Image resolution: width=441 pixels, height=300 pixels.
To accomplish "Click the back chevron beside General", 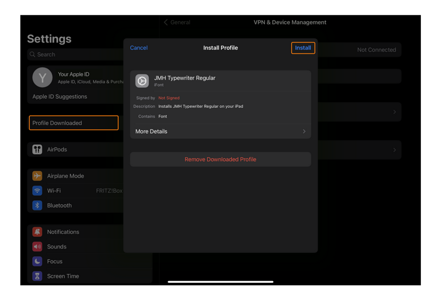I will coord(165,22).
